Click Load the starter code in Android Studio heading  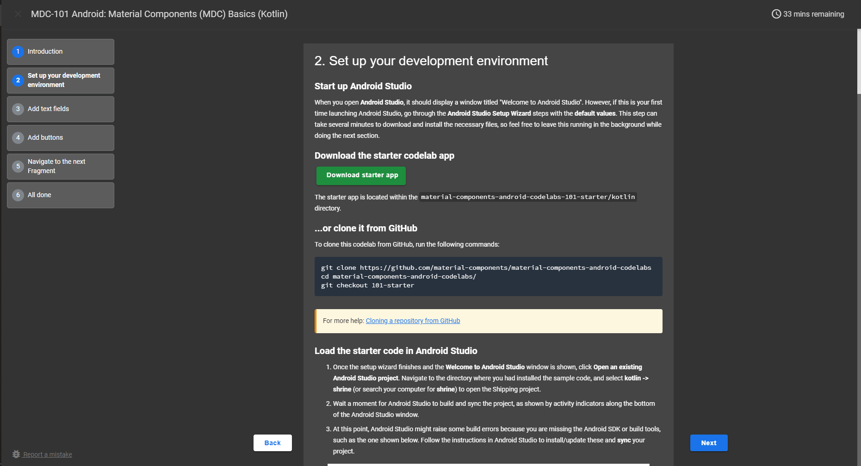pos(396,351)
